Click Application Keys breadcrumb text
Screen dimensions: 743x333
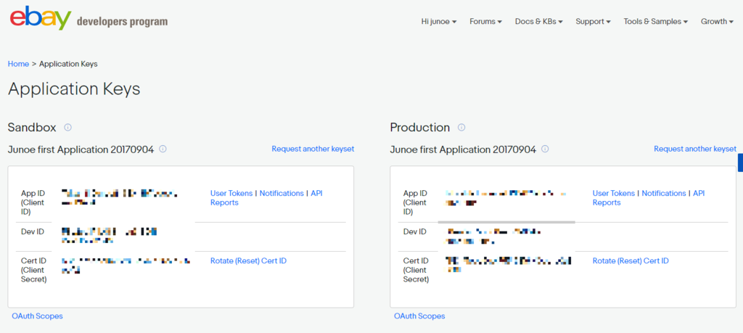click(68, 64)
